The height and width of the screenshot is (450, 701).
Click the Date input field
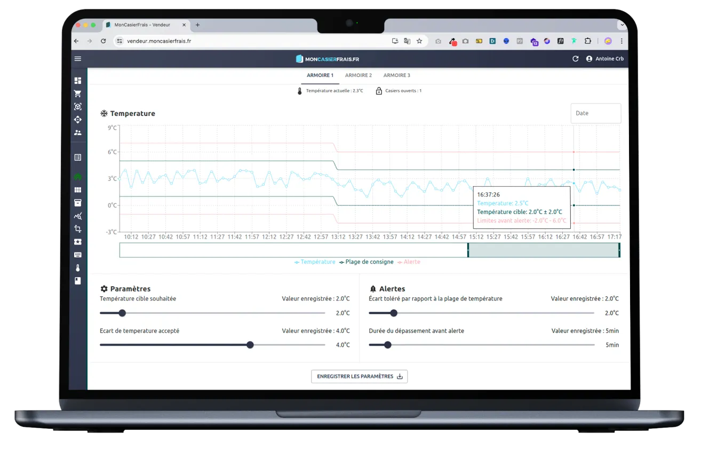(x=596, y=113)
